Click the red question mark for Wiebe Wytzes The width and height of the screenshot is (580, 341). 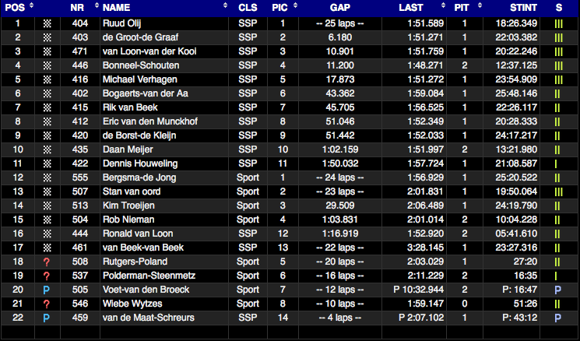[x=47, y=304]
